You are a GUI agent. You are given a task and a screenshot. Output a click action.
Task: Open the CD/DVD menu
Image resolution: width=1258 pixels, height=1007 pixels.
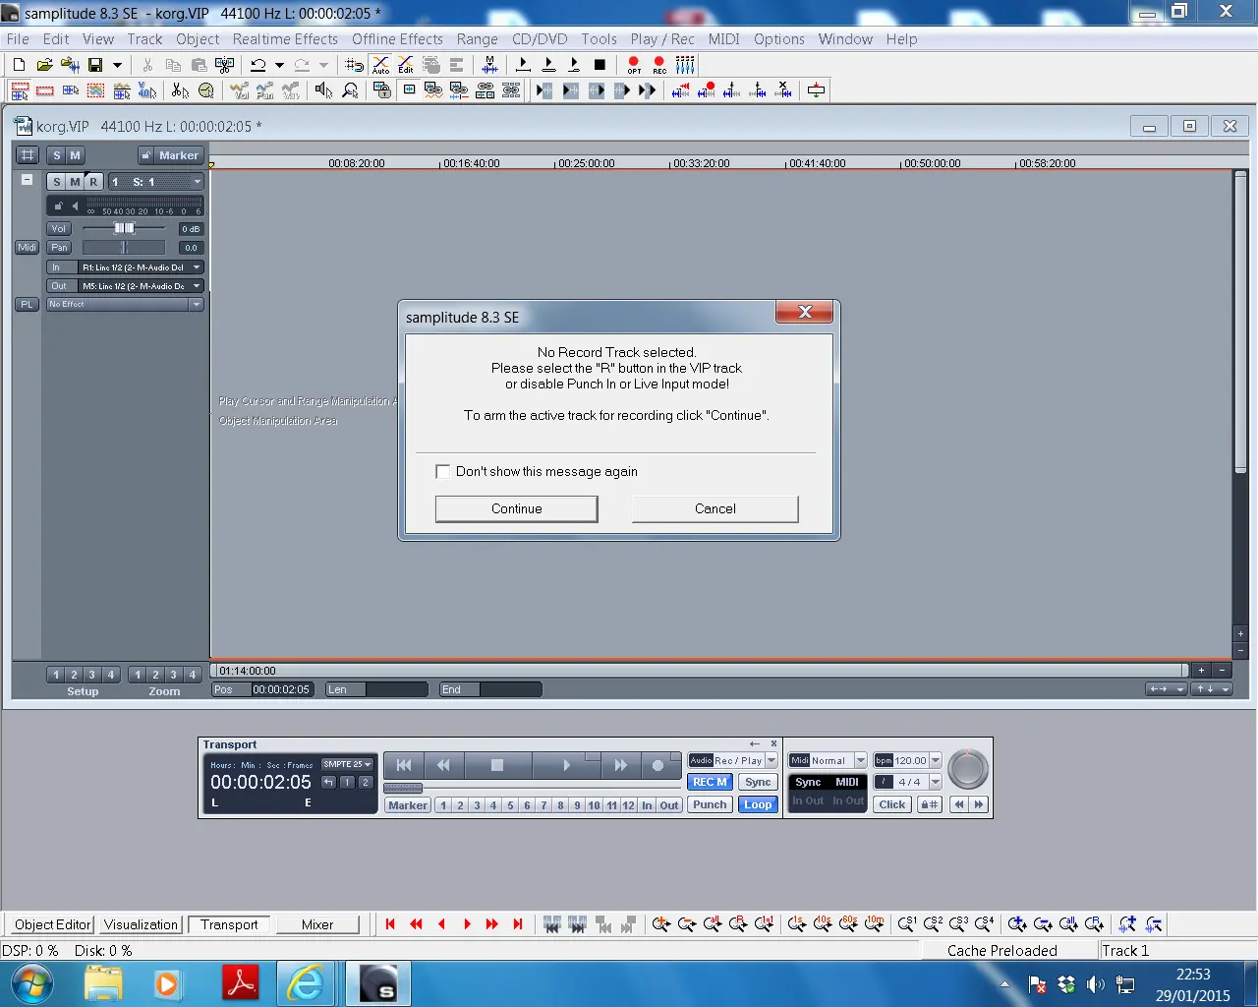point(540,39)
